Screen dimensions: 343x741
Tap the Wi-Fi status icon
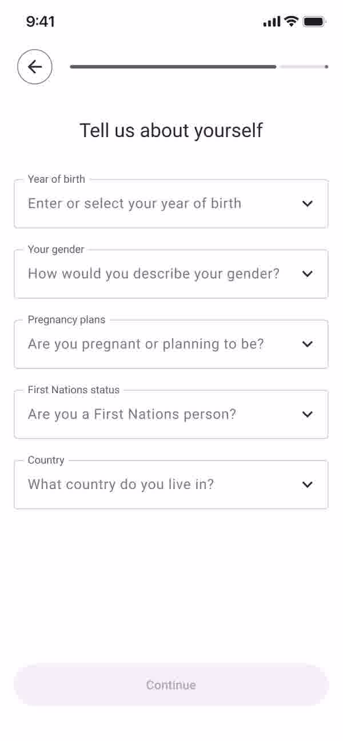(x=292, y=22)
